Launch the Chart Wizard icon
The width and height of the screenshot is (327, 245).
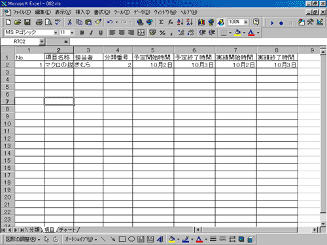pos(201,22)
